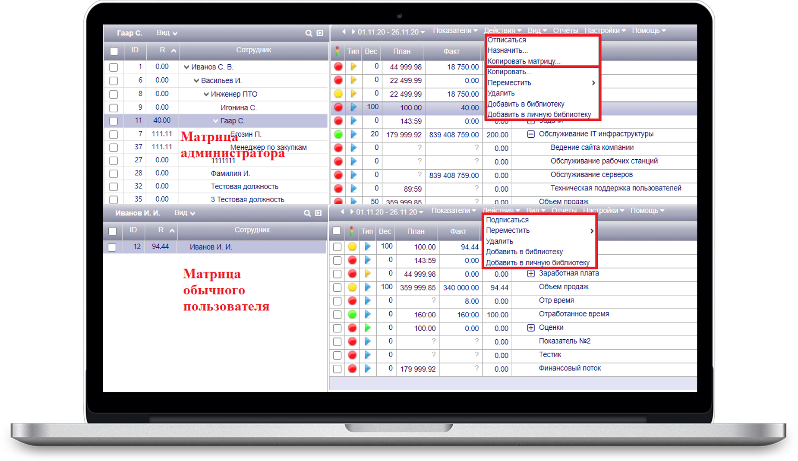Click the search icon in the Гаар С. panel
The image size is (798, 461).
pos(308,33)
